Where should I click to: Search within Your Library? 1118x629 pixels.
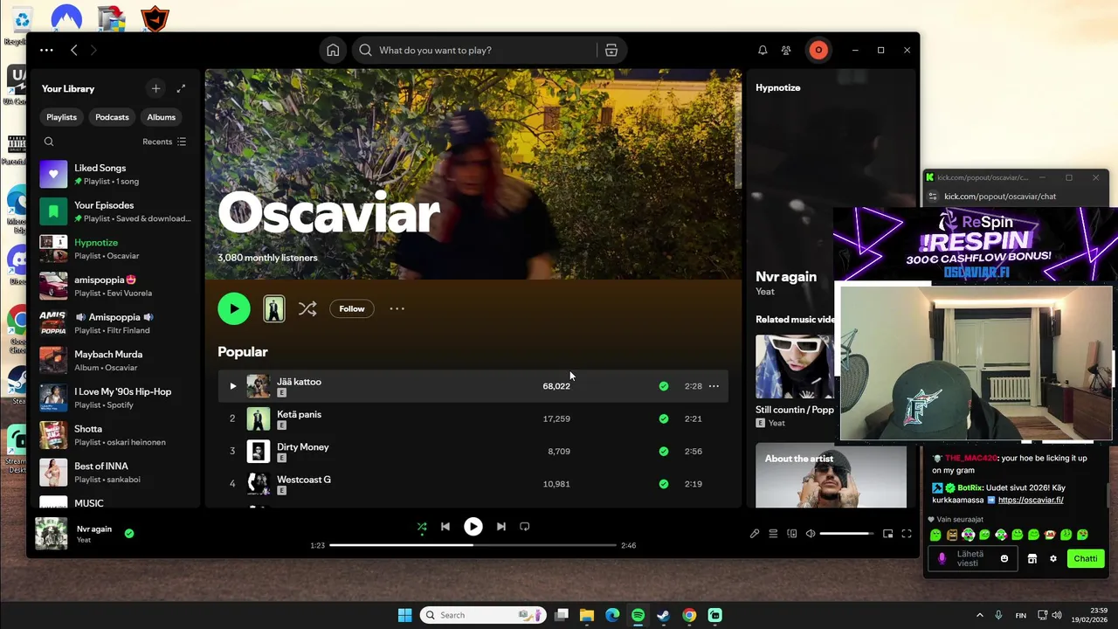point(49,142)
